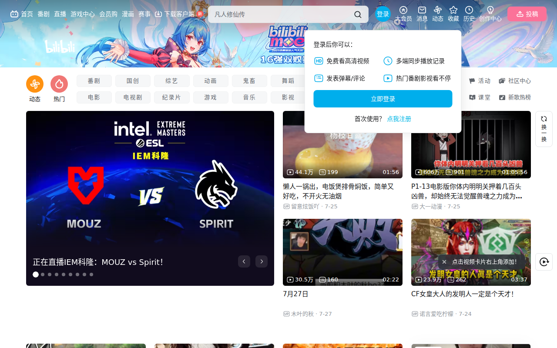Image resolution: width=557 pixels, height=348 pixels.
Task: Click title CF女皇大人的发明人一定是个天才！
Action: [463, 294]
